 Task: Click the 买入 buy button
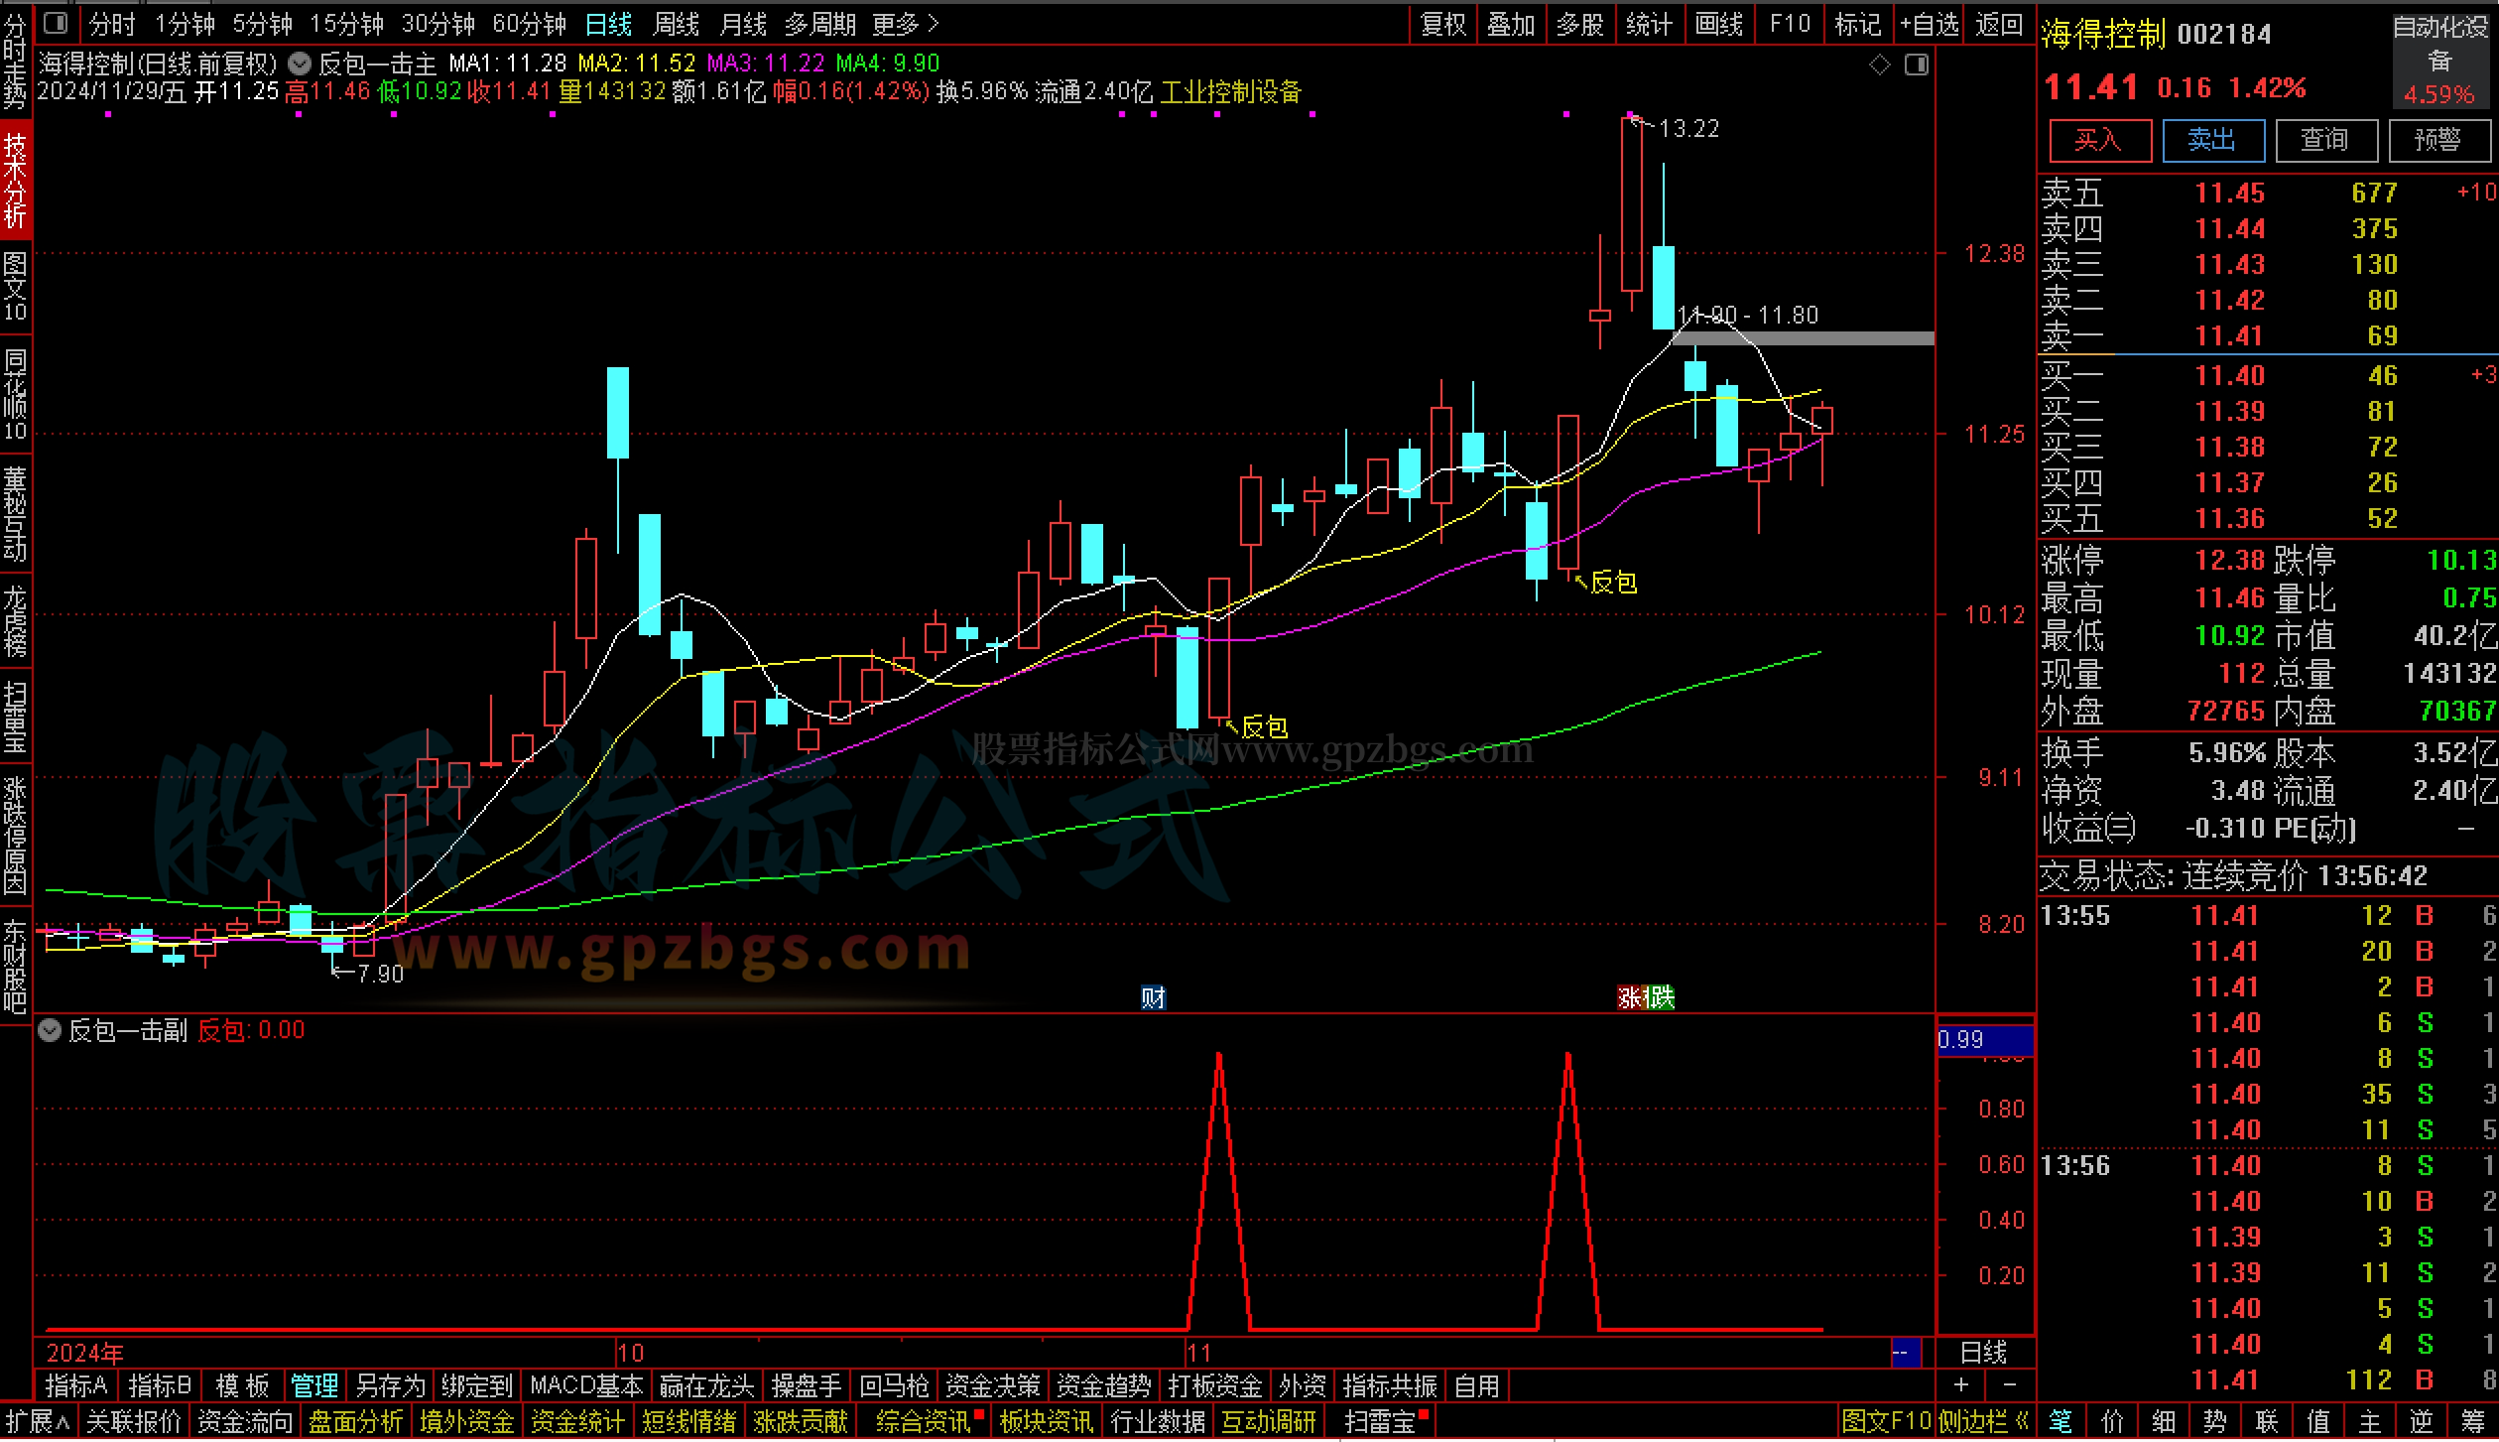point(2099,140)
